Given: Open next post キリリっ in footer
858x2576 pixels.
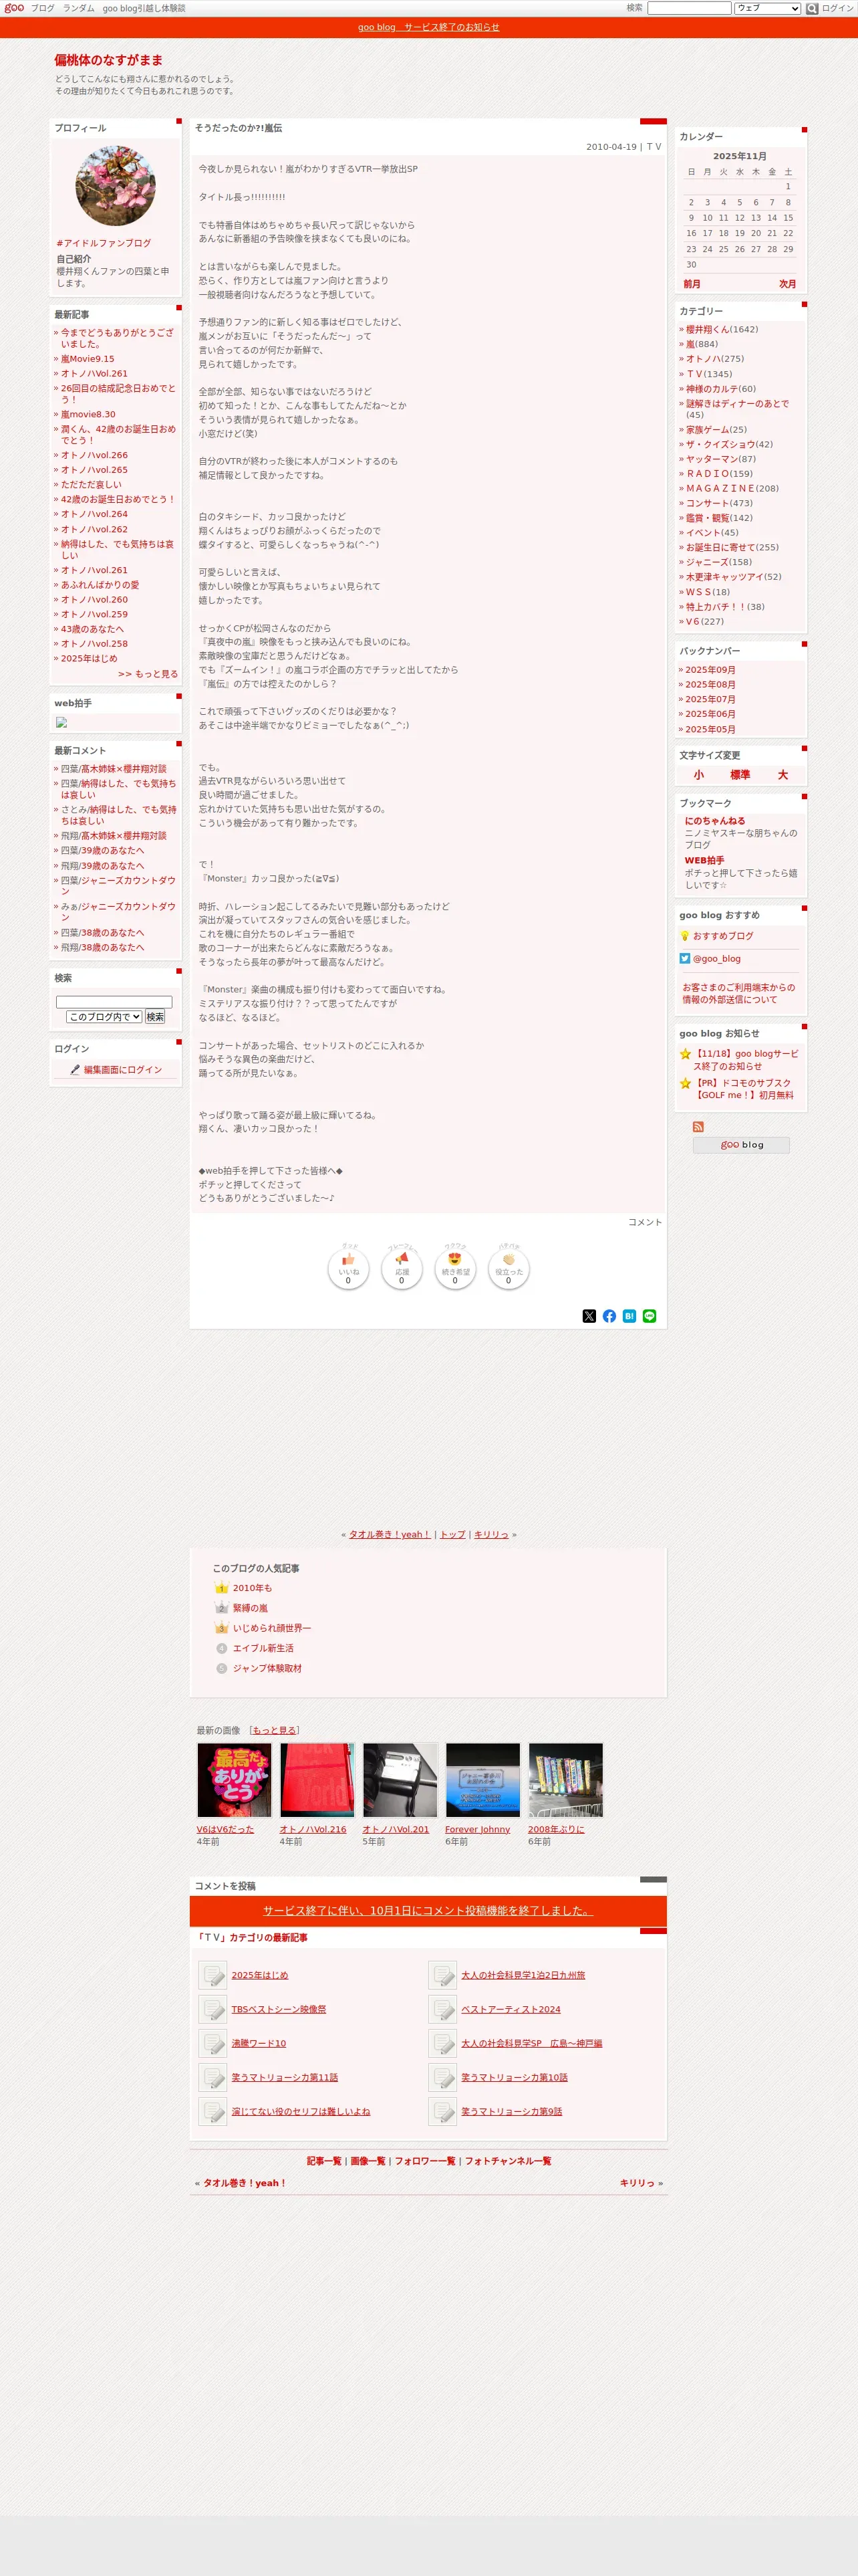Looking at the screenshot, I should pos(637,2183).
